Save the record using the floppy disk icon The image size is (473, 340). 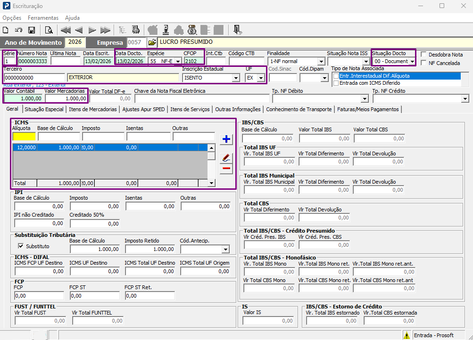pos(32,30)
